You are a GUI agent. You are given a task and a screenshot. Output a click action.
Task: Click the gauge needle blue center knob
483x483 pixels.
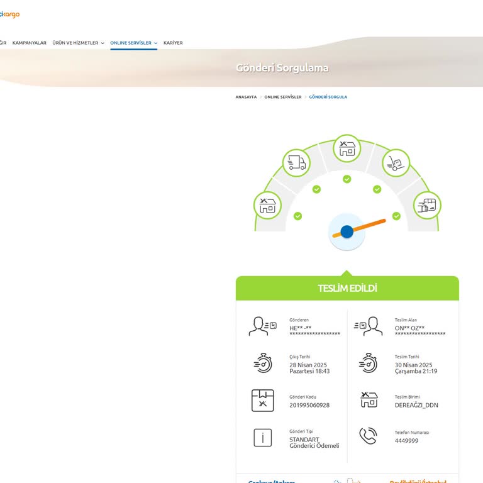[347, 231]
